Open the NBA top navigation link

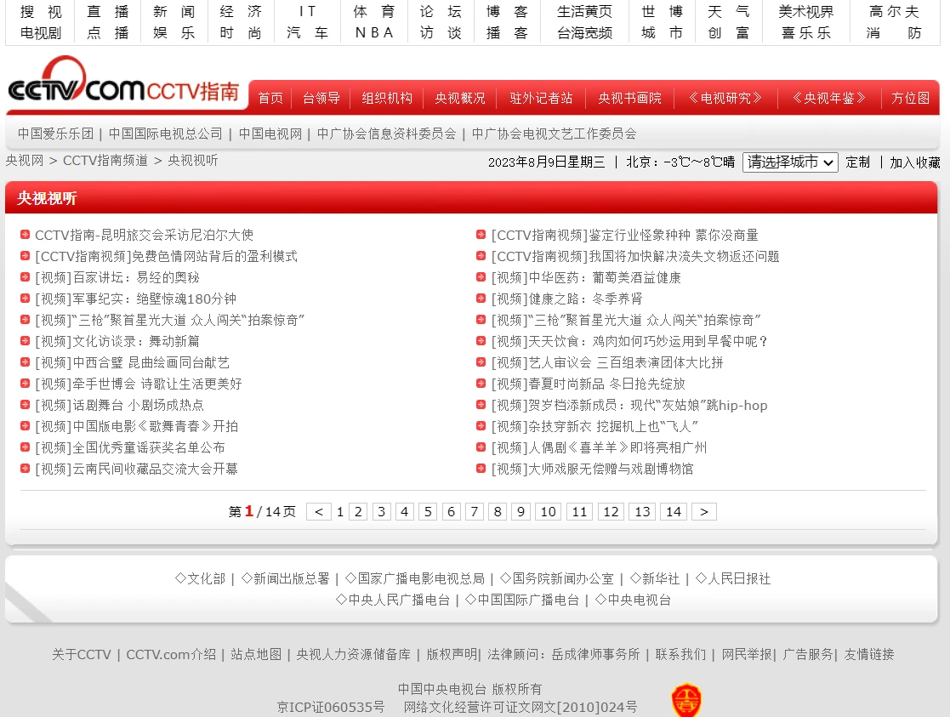(x=374, y=32)
